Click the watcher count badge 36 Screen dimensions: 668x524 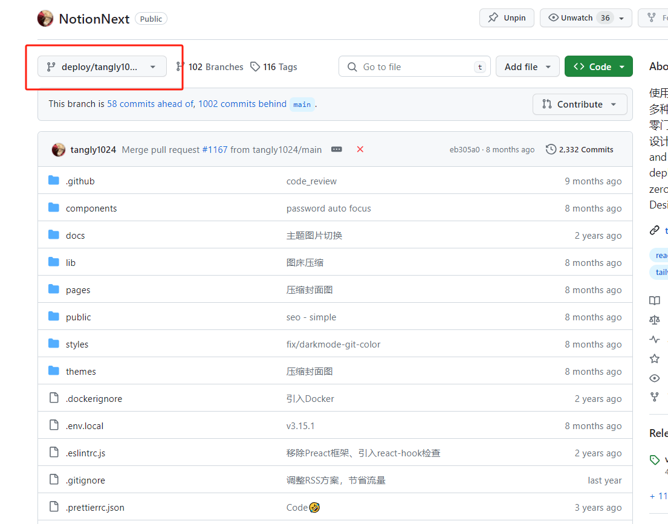coord(605,18)
